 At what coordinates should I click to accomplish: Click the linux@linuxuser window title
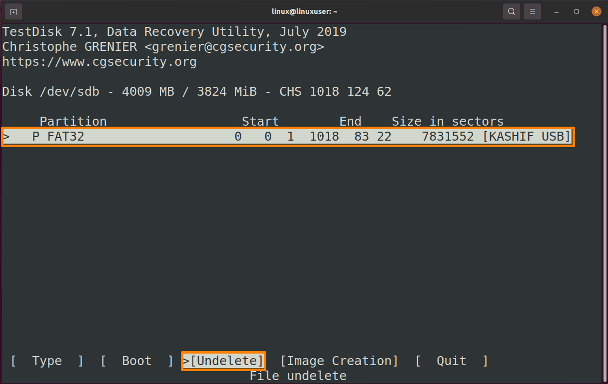(304, 11)
